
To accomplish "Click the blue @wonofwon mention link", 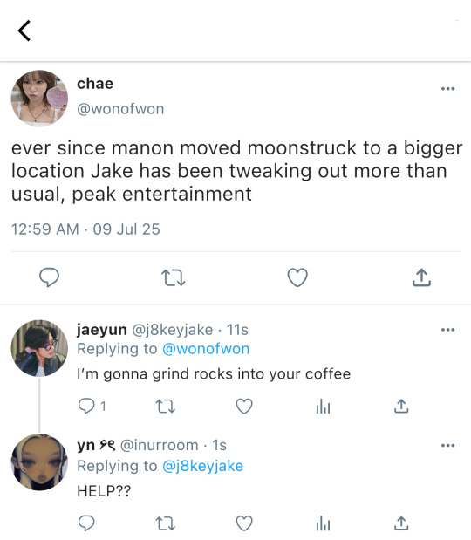I will 206,349.
